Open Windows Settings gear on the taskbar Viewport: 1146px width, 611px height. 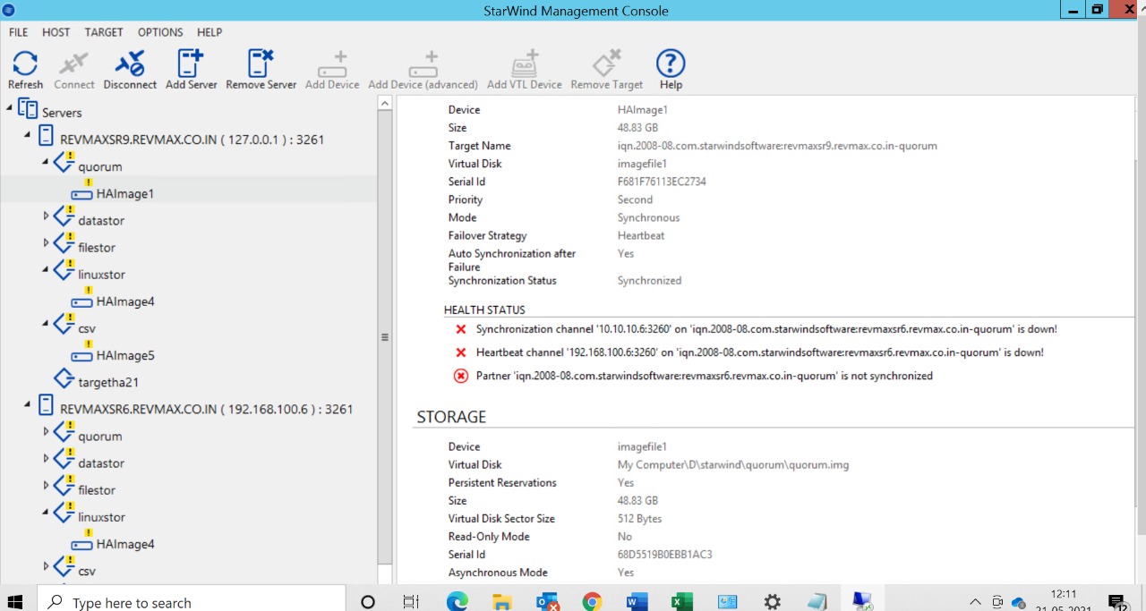click(772, 602)
